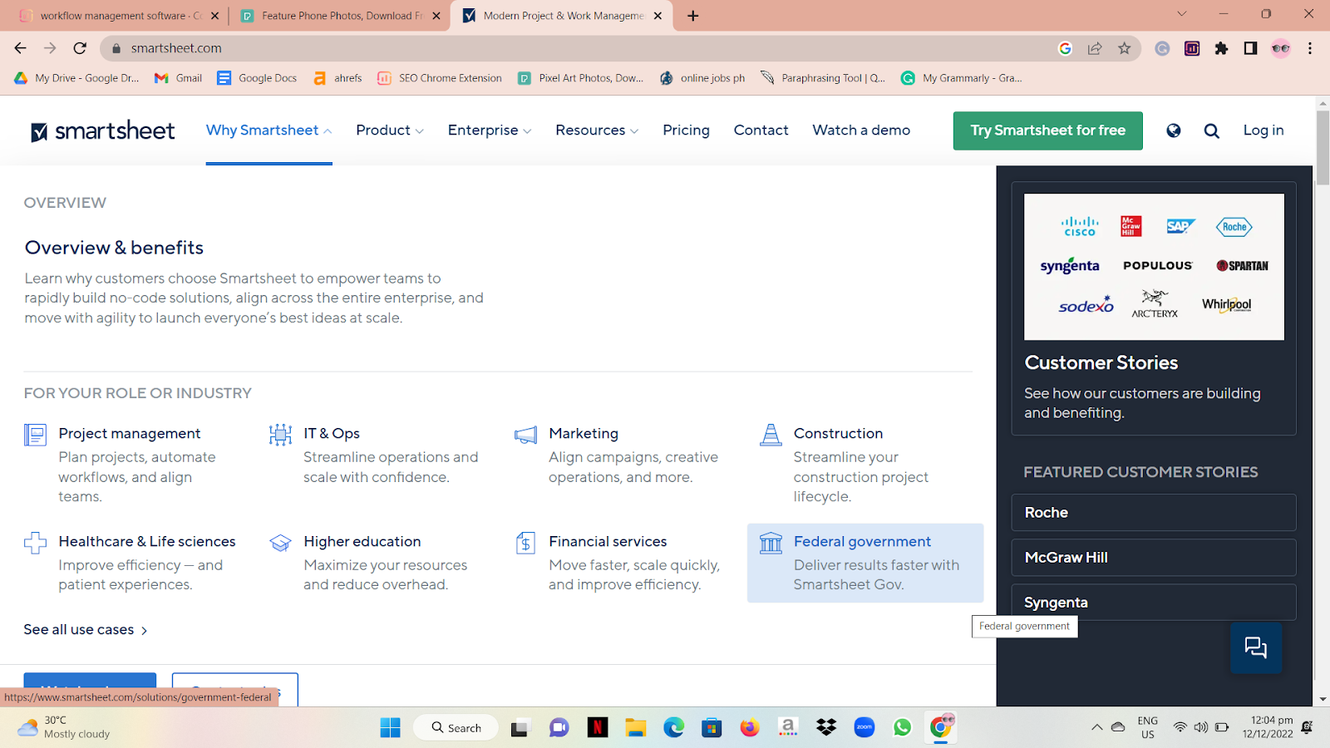The width and height of the screenshot is (1330, 748).
Task: Open Microsoft Store from the taskbar
Action: (712, 728)
